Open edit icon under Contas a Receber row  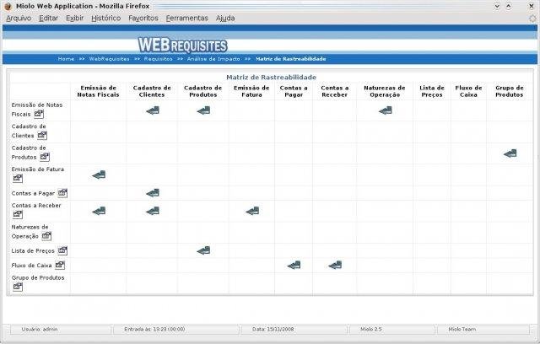18,214
